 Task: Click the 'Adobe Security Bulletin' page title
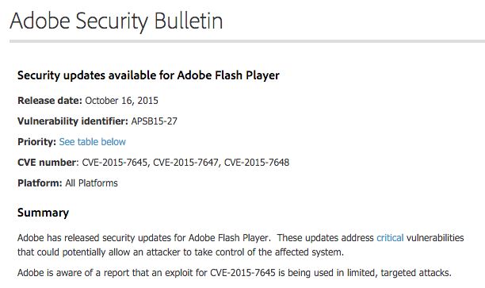(116, 21)
